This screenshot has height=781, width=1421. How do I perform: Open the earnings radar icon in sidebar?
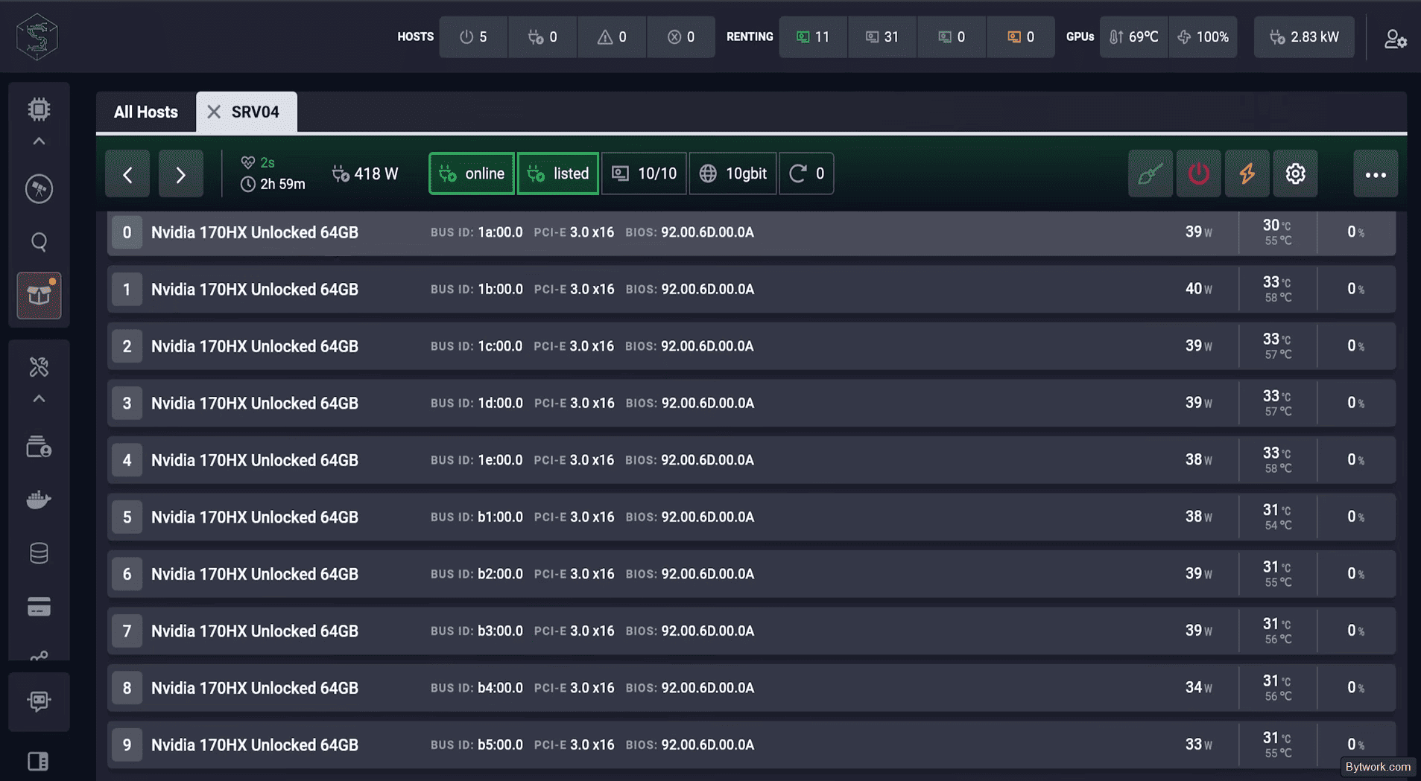point(39,188)
